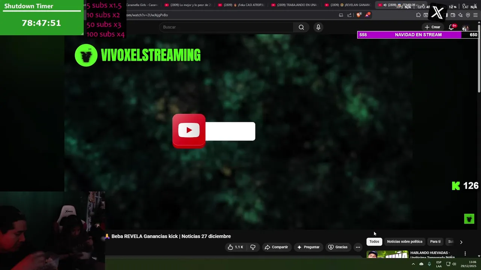Screen dimensions: 481x270
Task: Switch to TRABAJANDO EN UNA tab
Action: pyautogui.click(x=294, y=5)
